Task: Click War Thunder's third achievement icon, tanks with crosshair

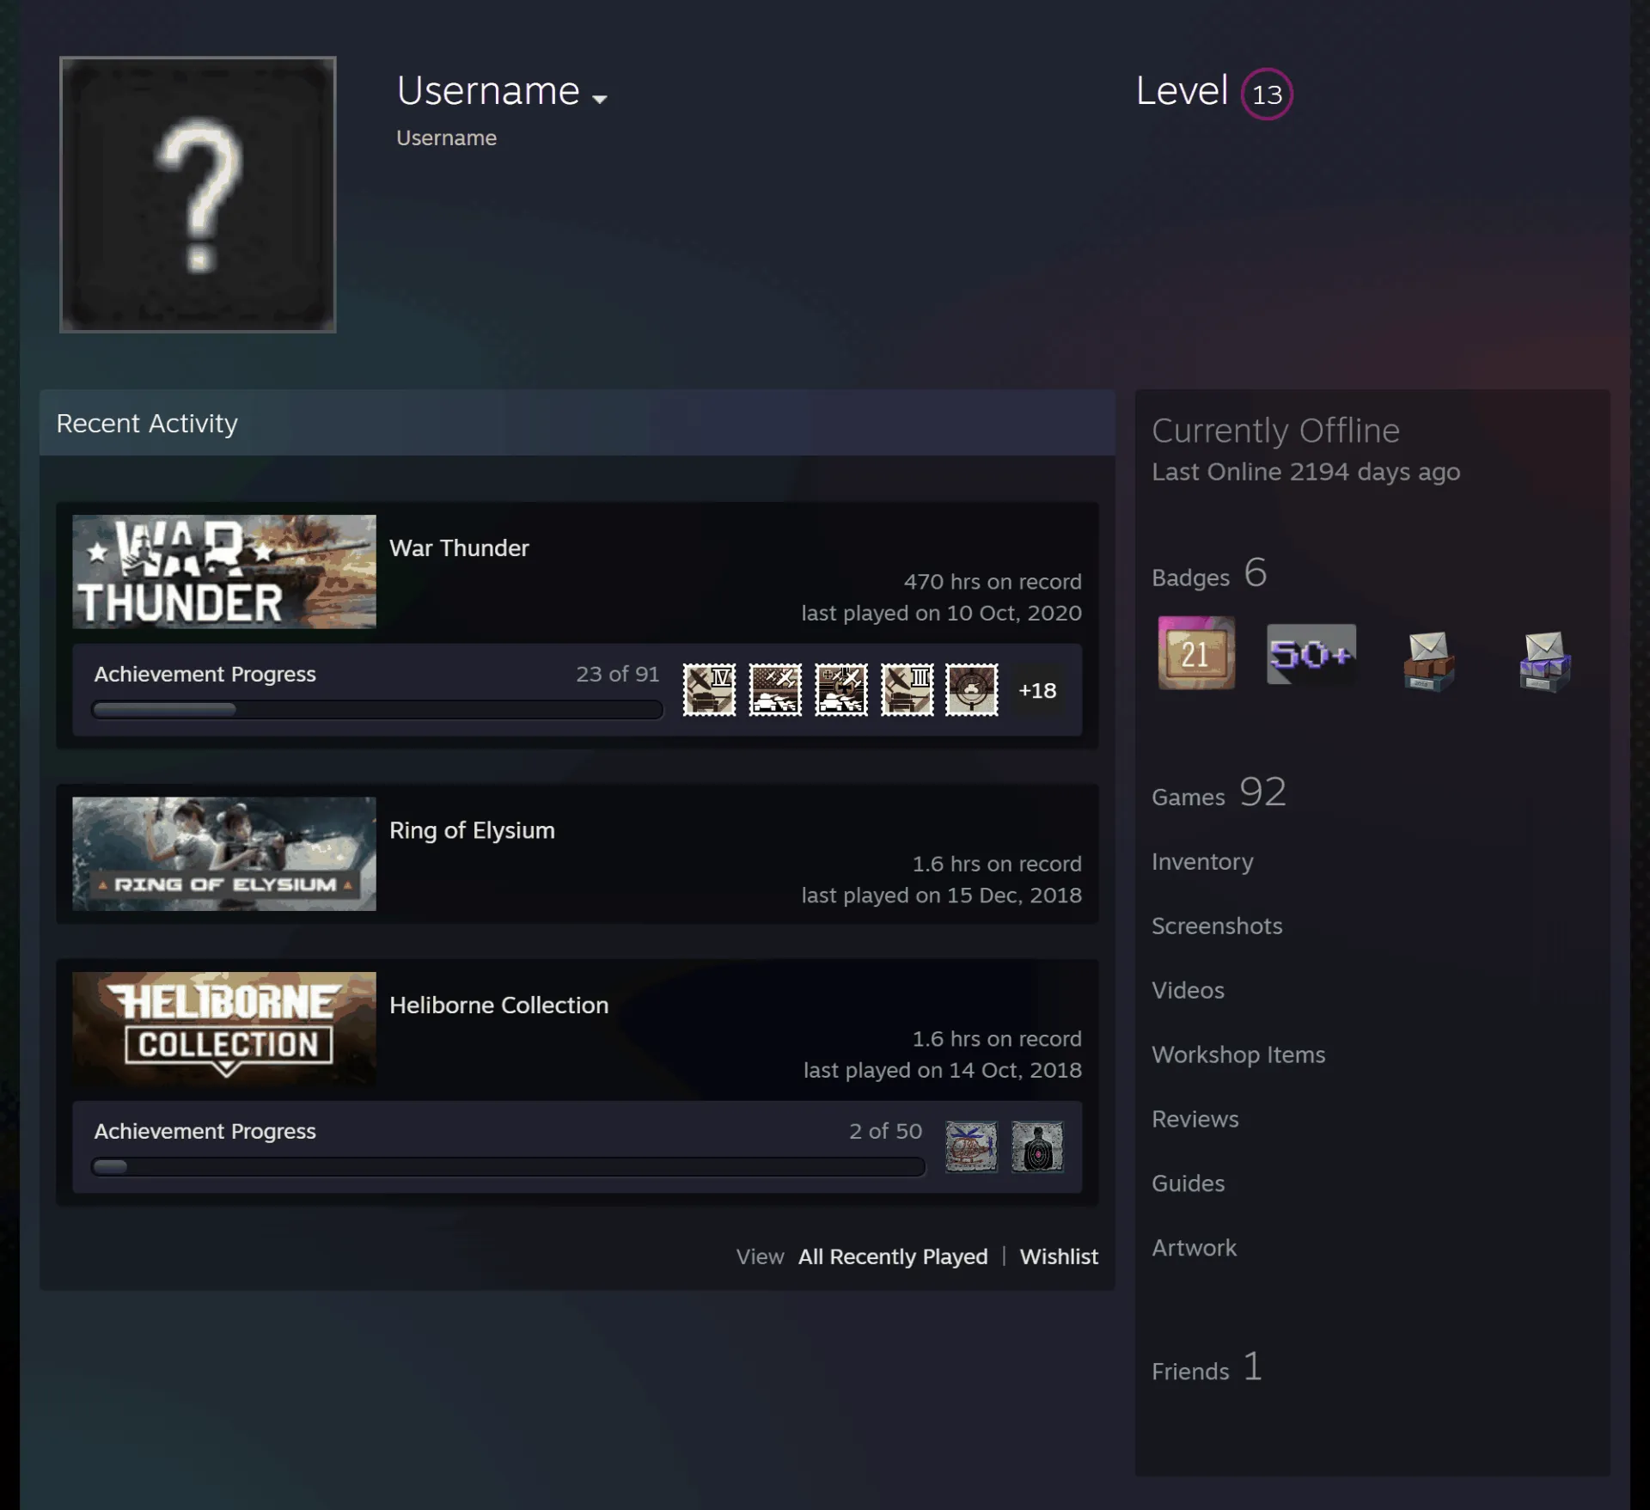Action: [x=841, y=689]
